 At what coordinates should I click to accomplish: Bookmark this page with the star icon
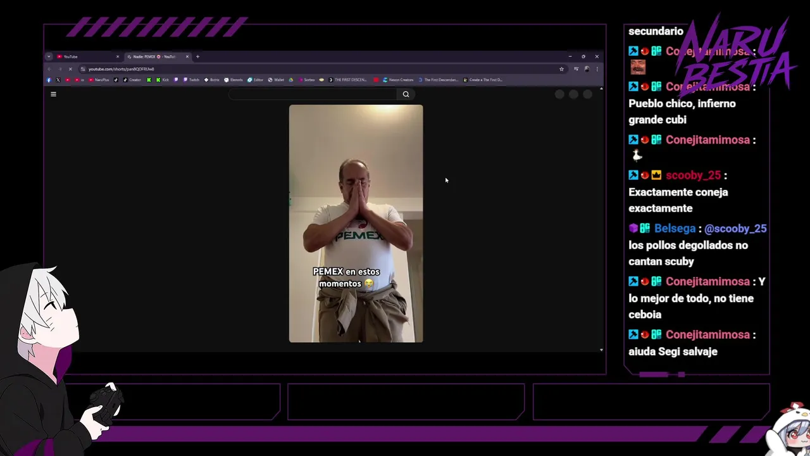561,69
